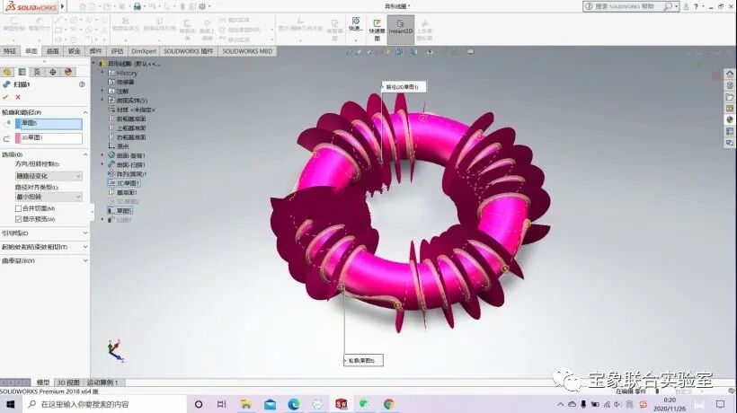Switch to the SOLIDWORKS MBD tab
The image size is (737, 413).
(x=247, y=51)
